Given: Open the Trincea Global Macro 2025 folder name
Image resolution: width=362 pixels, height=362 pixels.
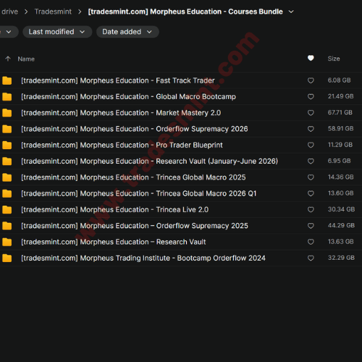Looking at the screenshot, I should (x=133, y=177).
